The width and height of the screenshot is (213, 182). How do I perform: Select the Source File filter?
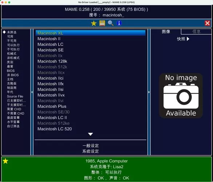pyautogui.click(x=15, y=96)
